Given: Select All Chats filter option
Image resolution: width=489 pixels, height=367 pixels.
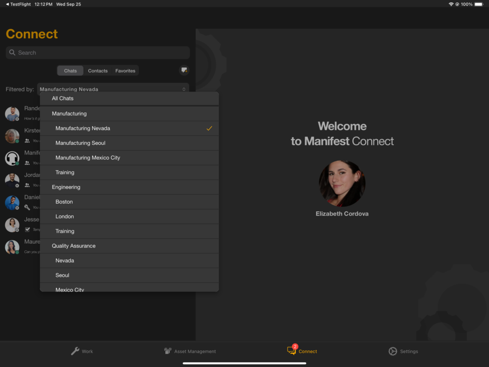Looking at the screenshot, I should point(129,98).
